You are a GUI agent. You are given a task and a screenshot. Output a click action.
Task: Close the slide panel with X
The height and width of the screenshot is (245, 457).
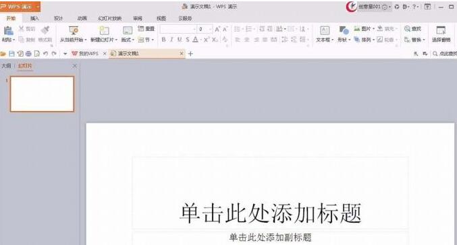pos(75,66)
